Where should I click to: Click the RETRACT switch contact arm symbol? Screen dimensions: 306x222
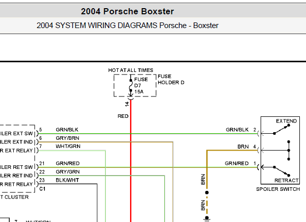click(282, 171)
